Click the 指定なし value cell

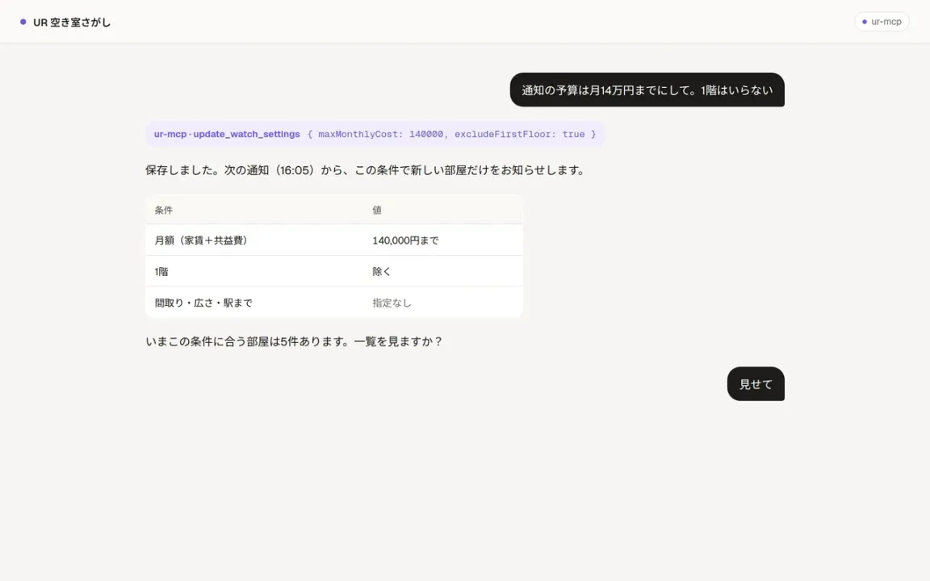pos(392,303)
